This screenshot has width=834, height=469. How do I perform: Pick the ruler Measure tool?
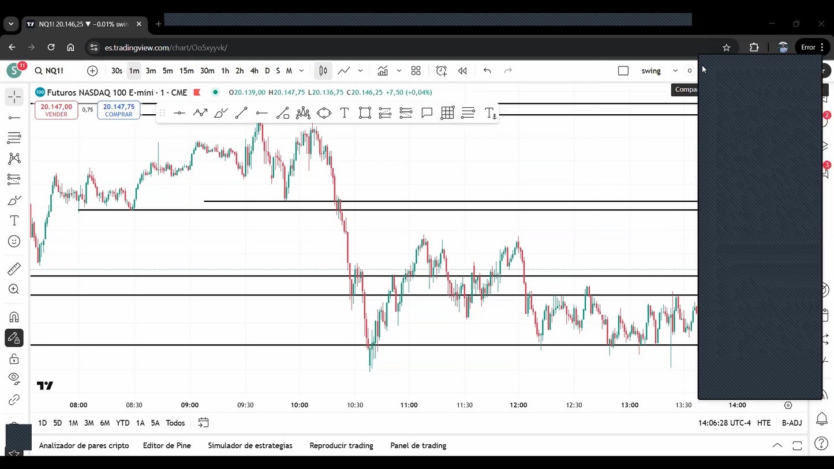point(14,269)
